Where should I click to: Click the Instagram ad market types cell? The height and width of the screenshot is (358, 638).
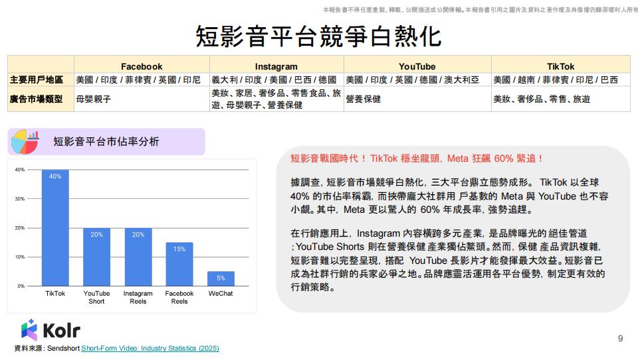coord(276,99)
